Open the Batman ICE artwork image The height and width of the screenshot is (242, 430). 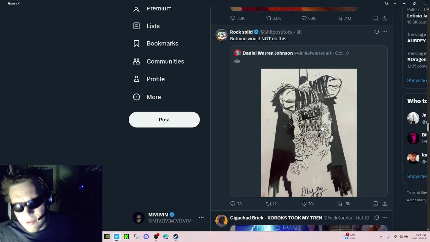[309, 133]
